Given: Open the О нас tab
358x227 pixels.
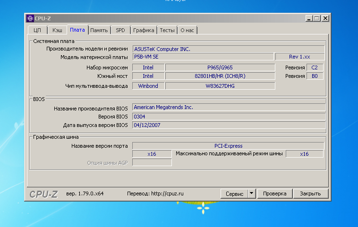Looking at the screenshot, I should click(x=187, y=30).
